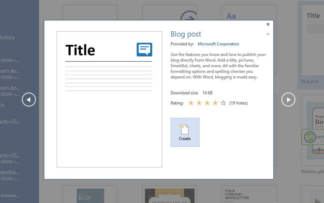Choose the Your Company Newsletter template
Viewport: 324px width, 203px height.
click(x=249, y=195)
